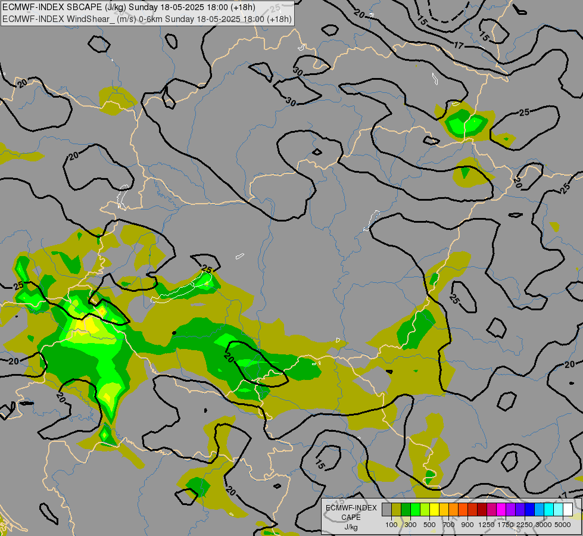The width and height of the screenshot is (583, 536).
Task: Click the pink-crimson swatch after 1250
Action: tap(491, 509)
